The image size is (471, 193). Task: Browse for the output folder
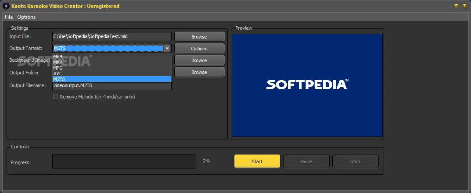(x=199, y=72)
